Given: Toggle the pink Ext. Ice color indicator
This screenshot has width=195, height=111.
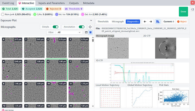Looking at the screenshot, I should pyautogui.click(x=83, y=14).
